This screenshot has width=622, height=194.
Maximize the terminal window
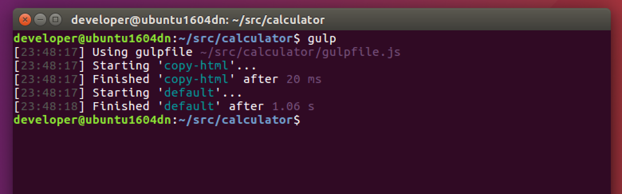pyautogui.click(x=55, y=19)
